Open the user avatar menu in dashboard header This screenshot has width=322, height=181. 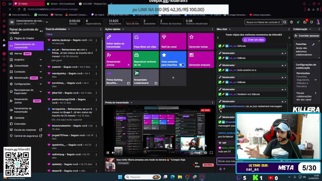point(318,22)
